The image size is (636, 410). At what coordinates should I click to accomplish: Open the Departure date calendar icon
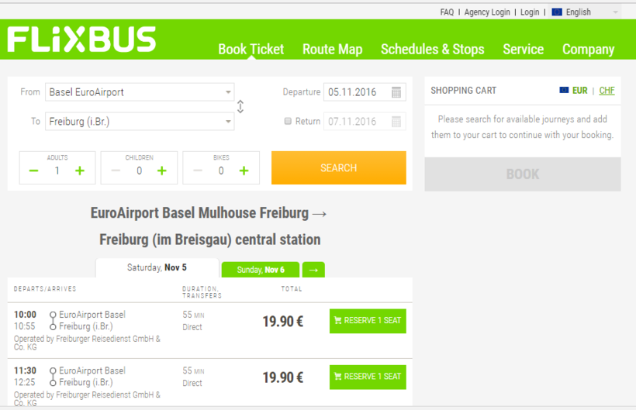click(x=396, y=92)
